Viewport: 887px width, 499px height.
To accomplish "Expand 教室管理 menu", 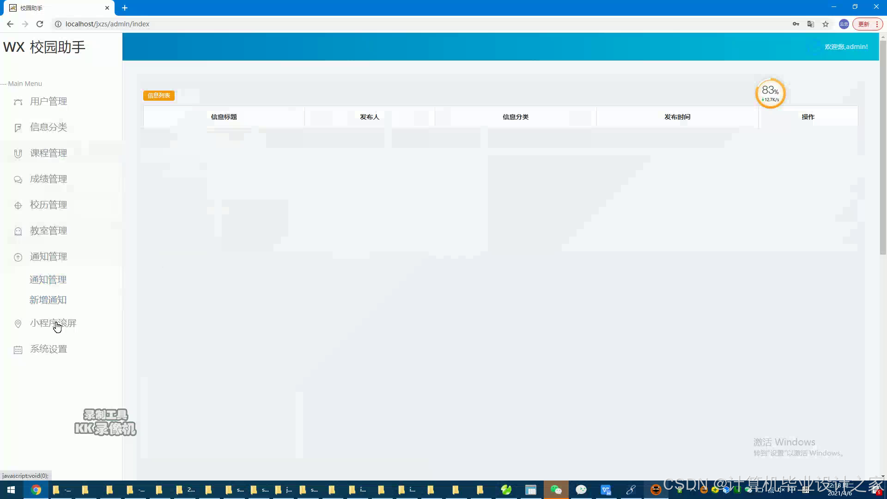I will tap(49, 231).
